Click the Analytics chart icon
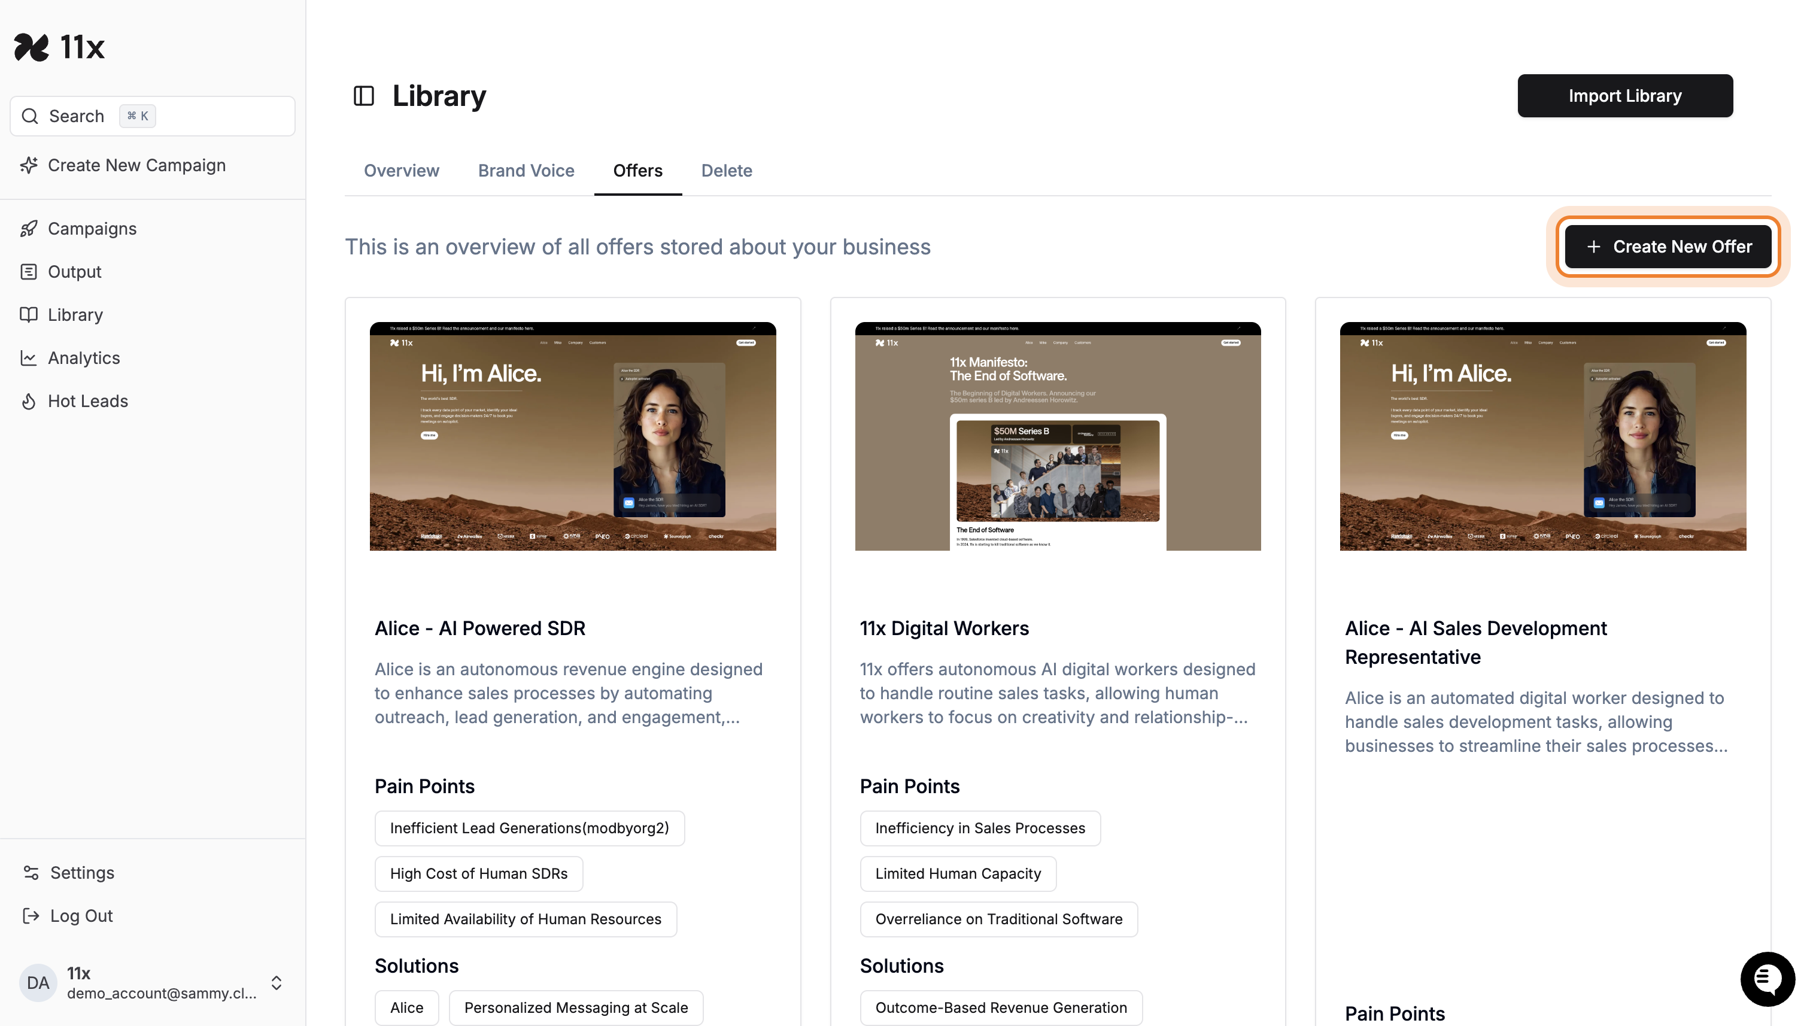 click(x=29, y=358)
